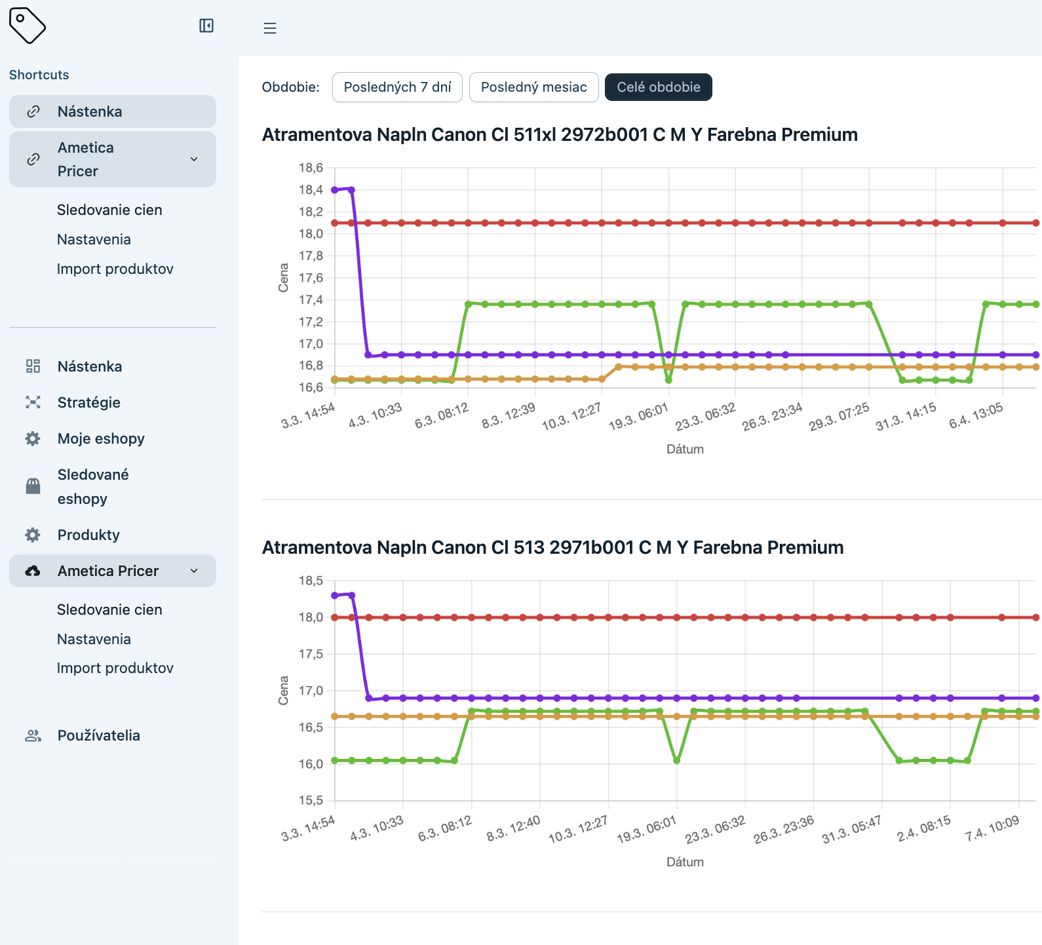Click the 8.3. 12:39 date label
Image resolution: width=1042 pixels, height=945 pixels.
(509, 415)
